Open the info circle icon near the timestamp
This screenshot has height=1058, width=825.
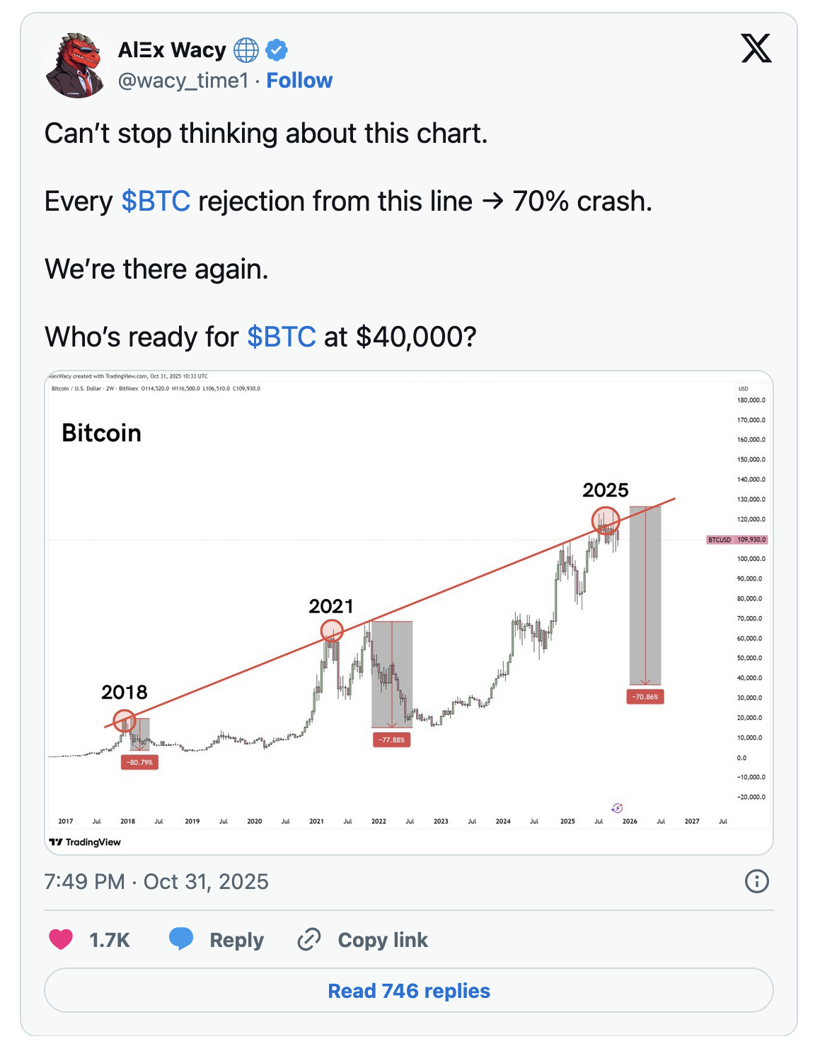coord(756,882)
